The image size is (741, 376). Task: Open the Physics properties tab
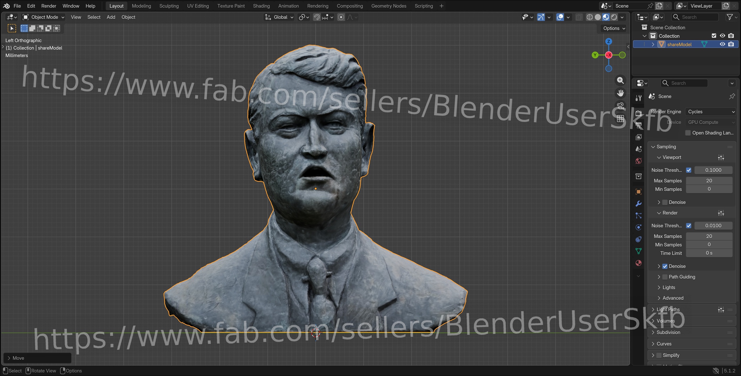point(638,227)
